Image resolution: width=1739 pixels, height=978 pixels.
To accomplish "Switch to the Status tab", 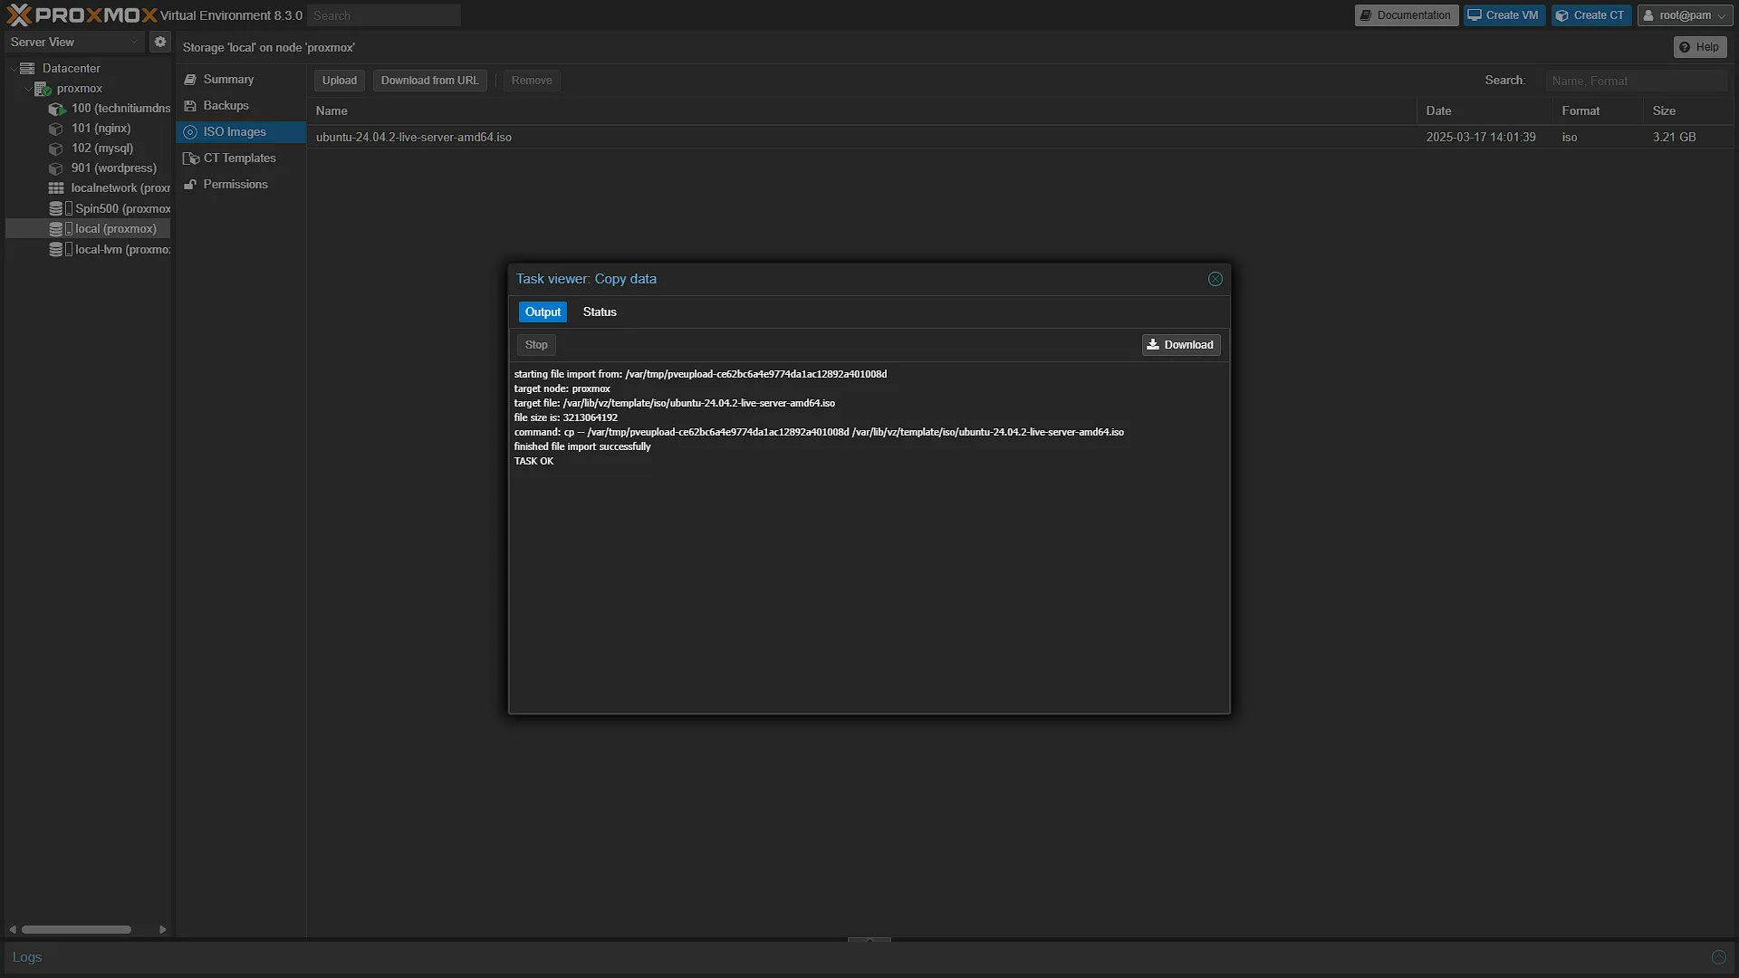I will [600, 312].
